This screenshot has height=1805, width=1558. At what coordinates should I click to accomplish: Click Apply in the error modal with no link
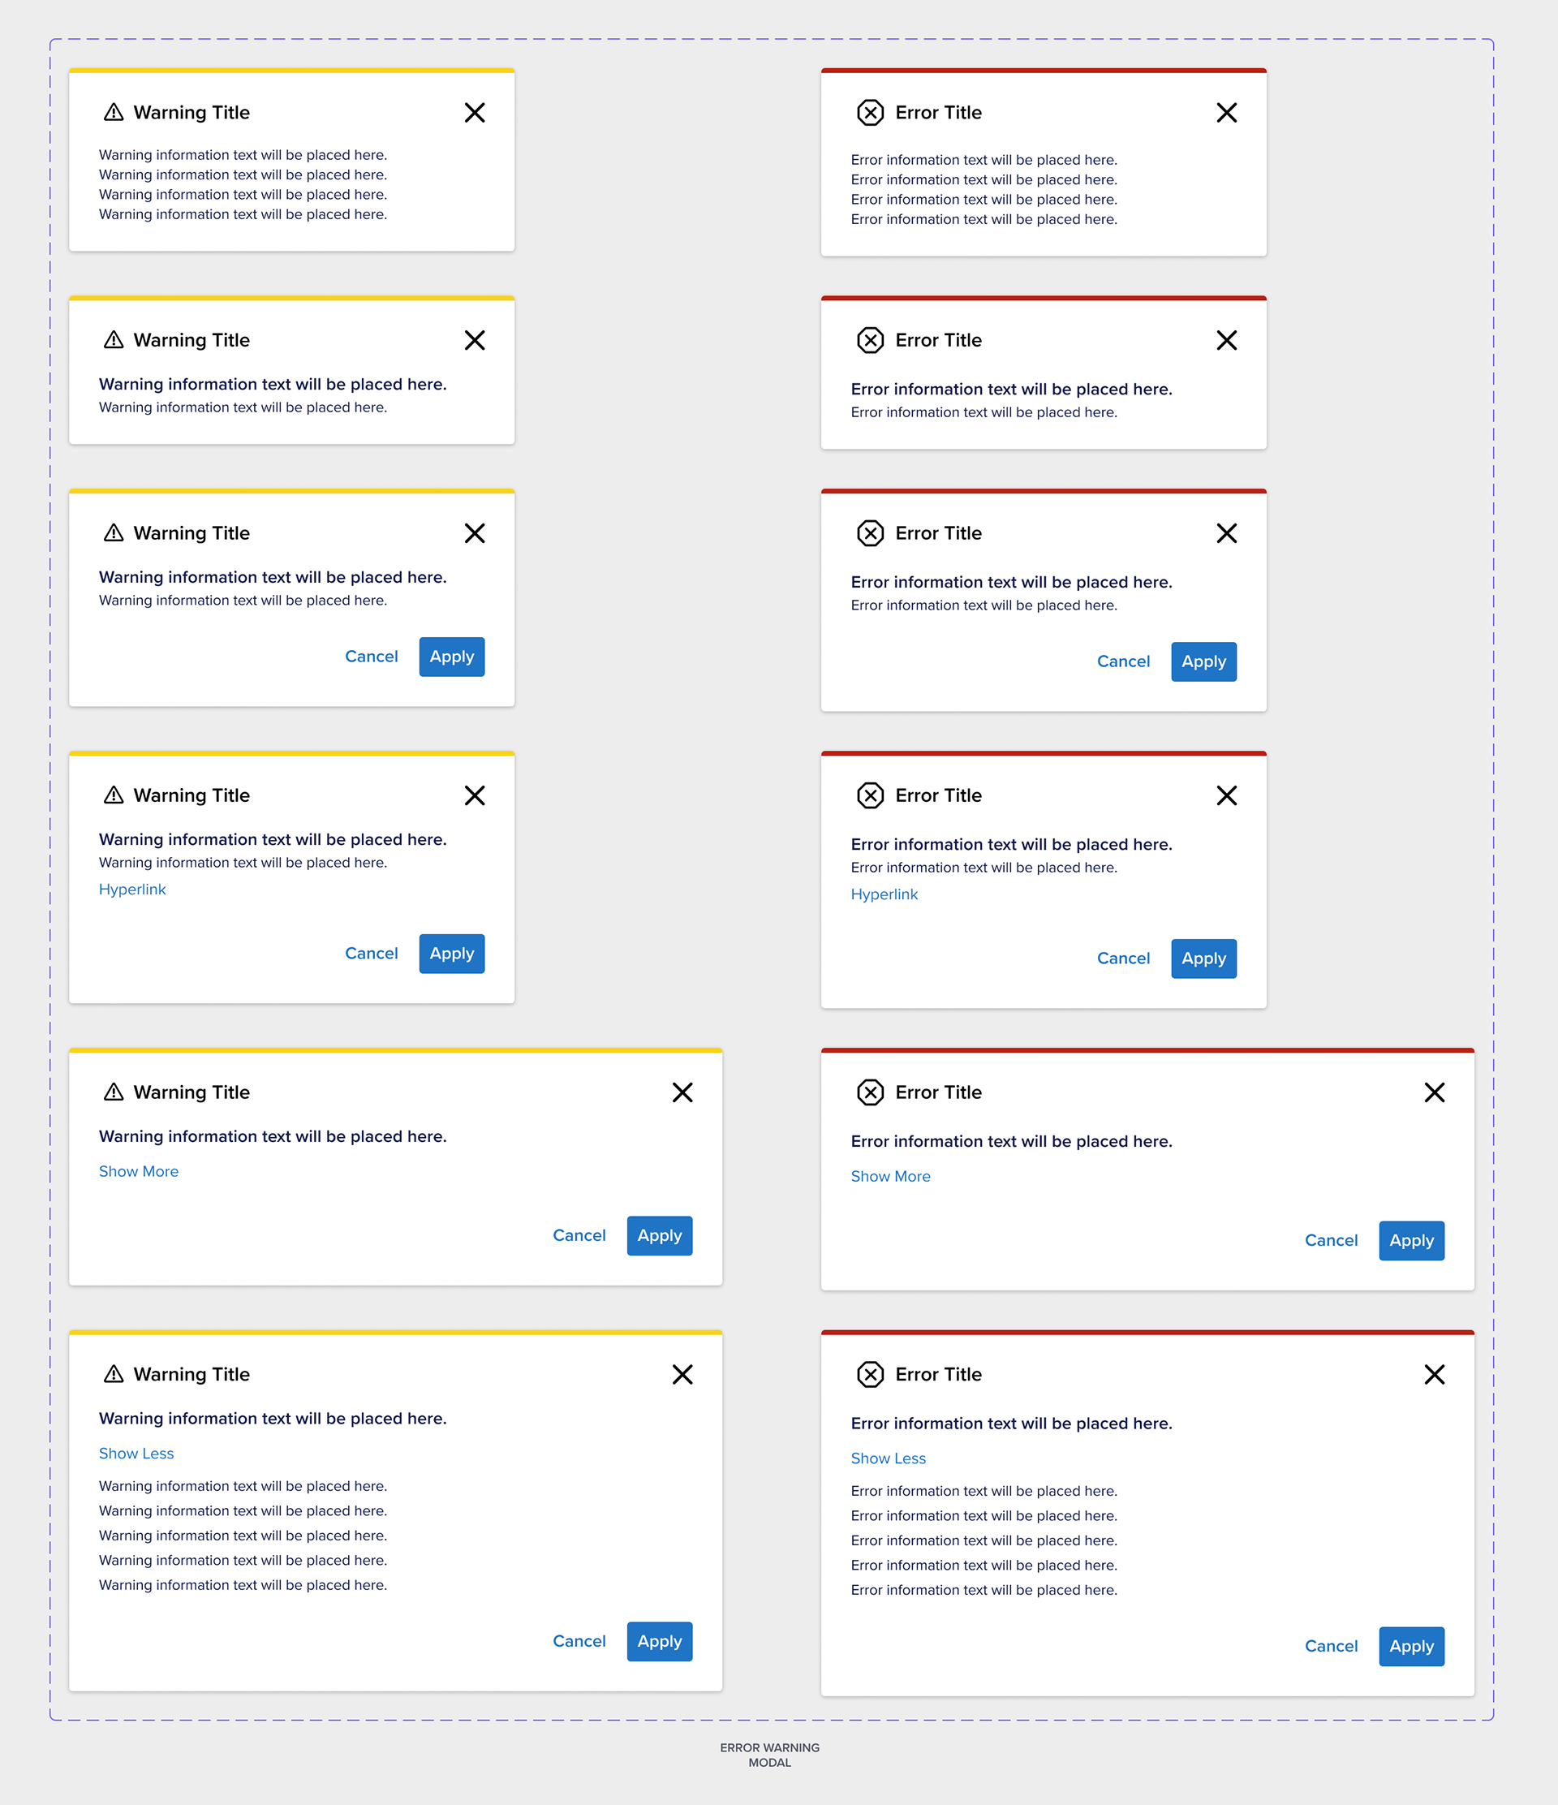[x=1203, y=662]
